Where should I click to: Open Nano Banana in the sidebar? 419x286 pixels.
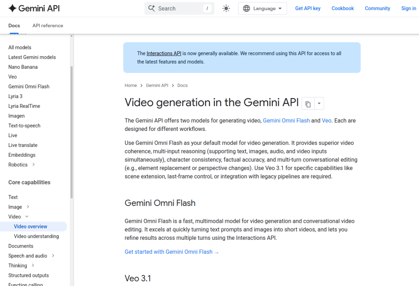click(23, 67)
